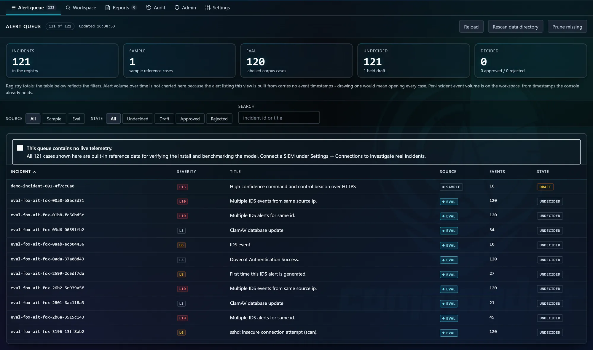Viewport: 593px width, 350px height.
Task: Click L3 badge on Dovecot Authentication row
Action: (x=181, y=260)
